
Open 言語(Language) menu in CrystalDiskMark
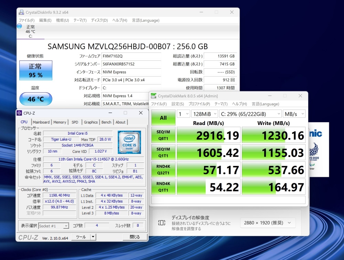click(266, 104)
